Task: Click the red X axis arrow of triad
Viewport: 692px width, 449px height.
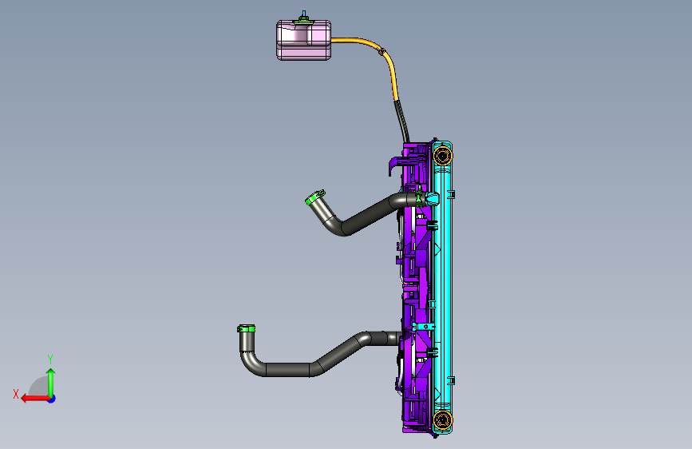Action: point(34,399)
